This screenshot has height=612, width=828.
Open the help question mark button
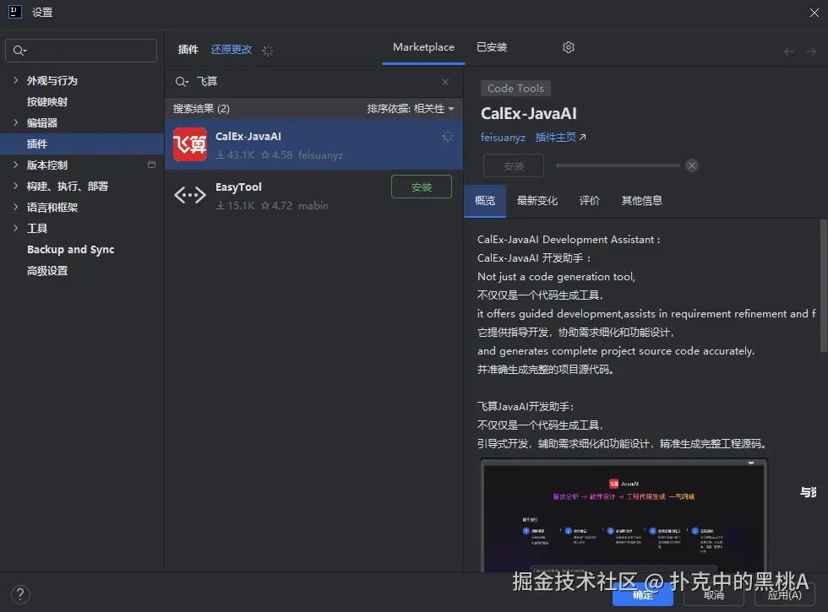pos(20,594)
